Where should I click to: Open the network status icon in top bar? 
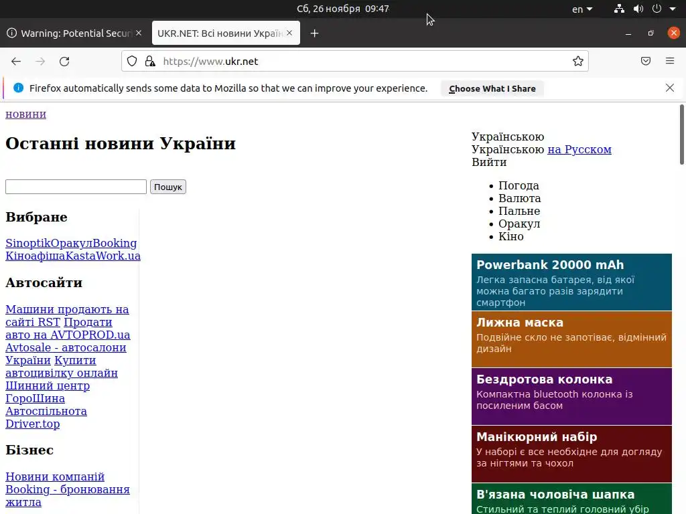(x=619, y=8)
